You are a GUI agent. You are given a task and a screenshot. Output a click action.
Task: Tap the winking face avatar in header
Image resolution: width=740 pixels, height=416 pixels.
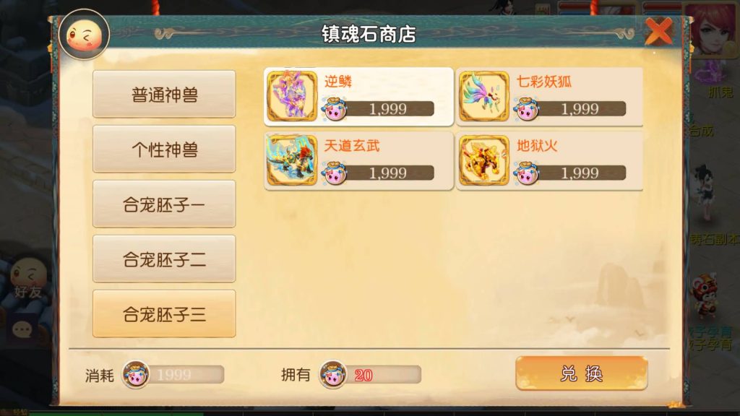tap(85, 35)
